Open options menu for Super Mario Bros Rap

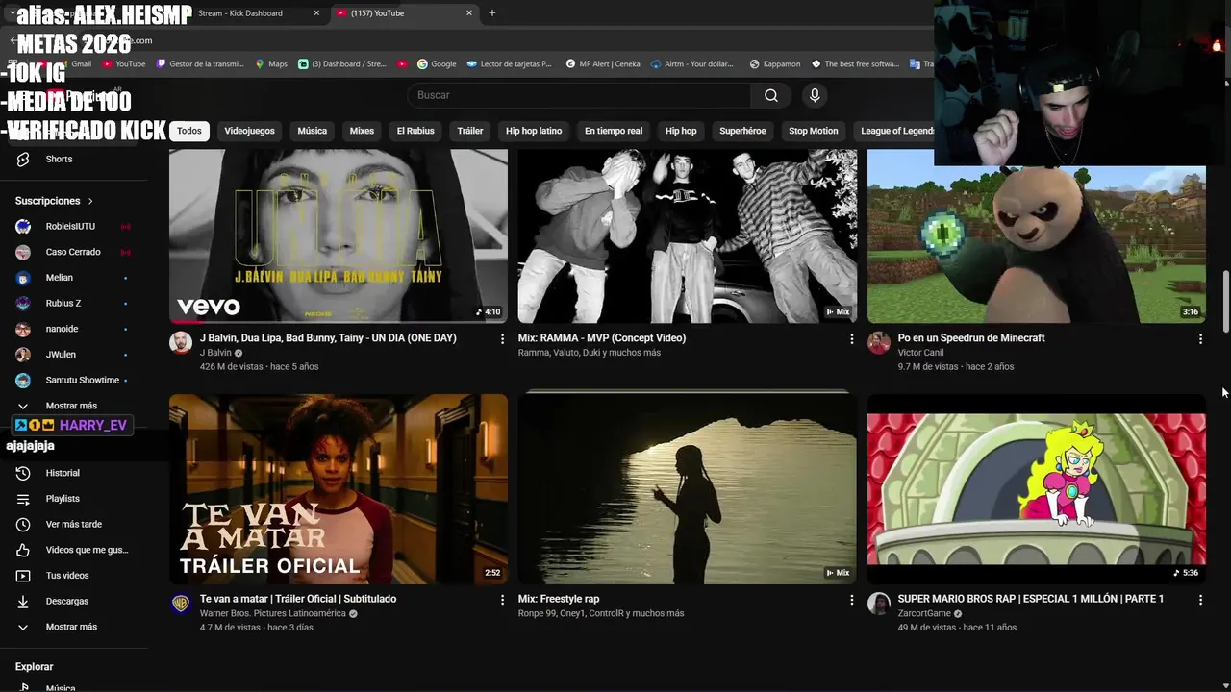click(x=1200, y=599)
